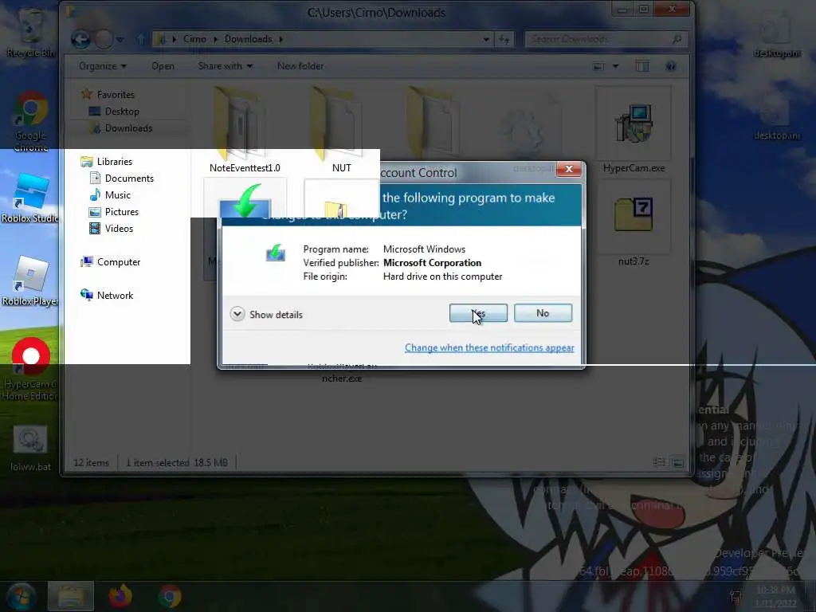Select the NUT folder
This screenshot has width=816, height=612.
pos(341,130)
